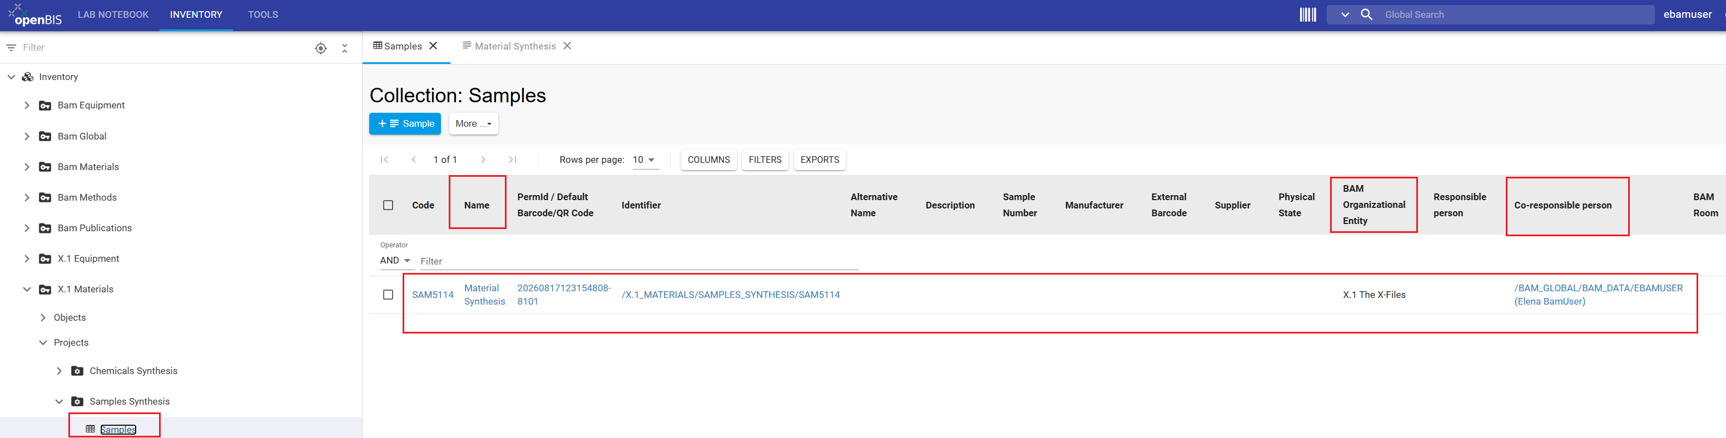The image size is (1726, 438).
Task: Open the barcode scanner icon
Action: pyautogui.click(x=1307, y=15)
